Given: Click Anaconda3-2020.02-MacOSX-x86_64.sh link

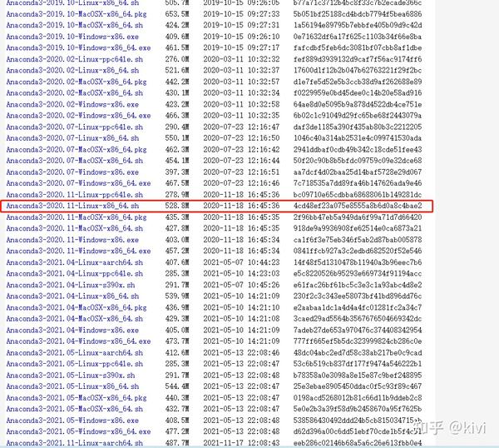Looking at the screenshot, I should point(75,93).
